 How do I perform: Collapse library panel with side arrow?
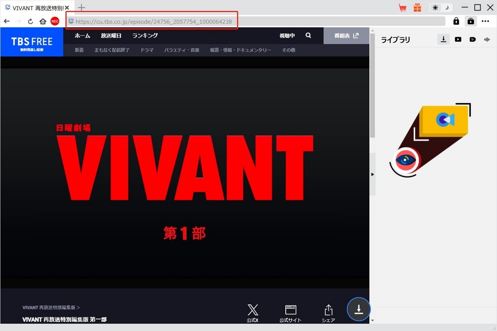tap(372, 174)
